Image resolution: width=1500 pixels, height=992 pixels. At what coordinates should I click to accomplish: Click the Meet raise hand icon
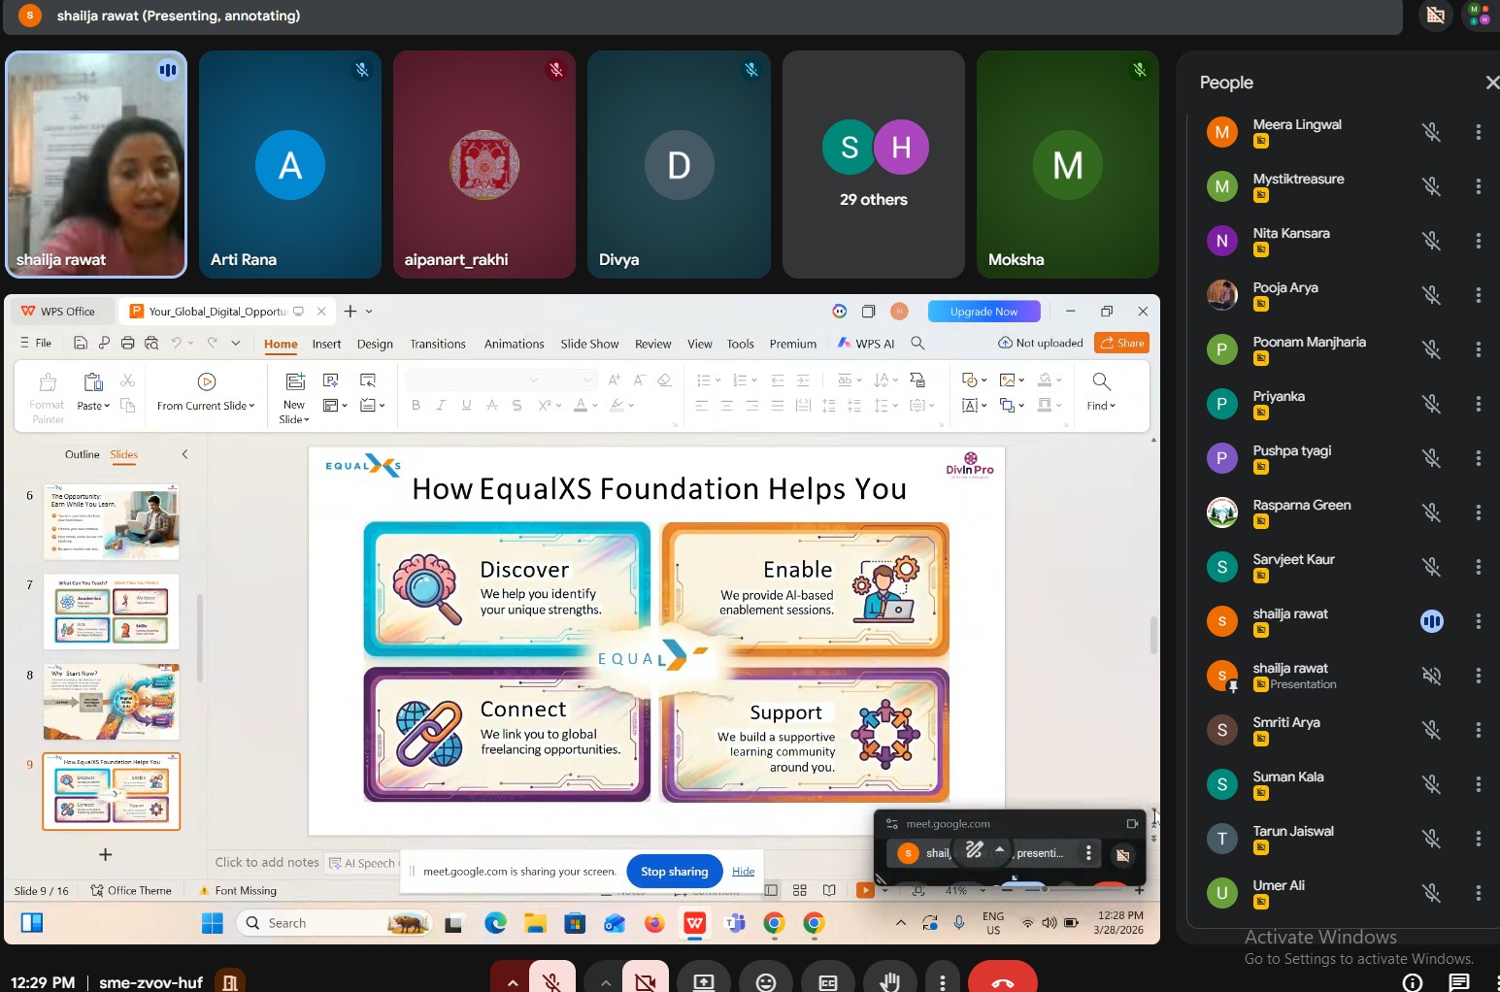889,980
